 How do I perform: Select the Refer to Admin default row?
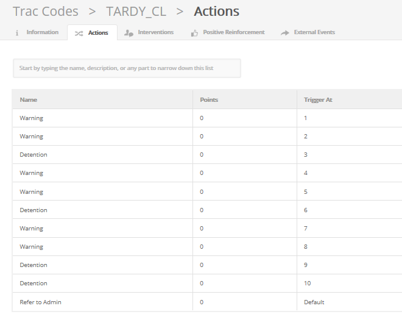(x=40, y=302)
